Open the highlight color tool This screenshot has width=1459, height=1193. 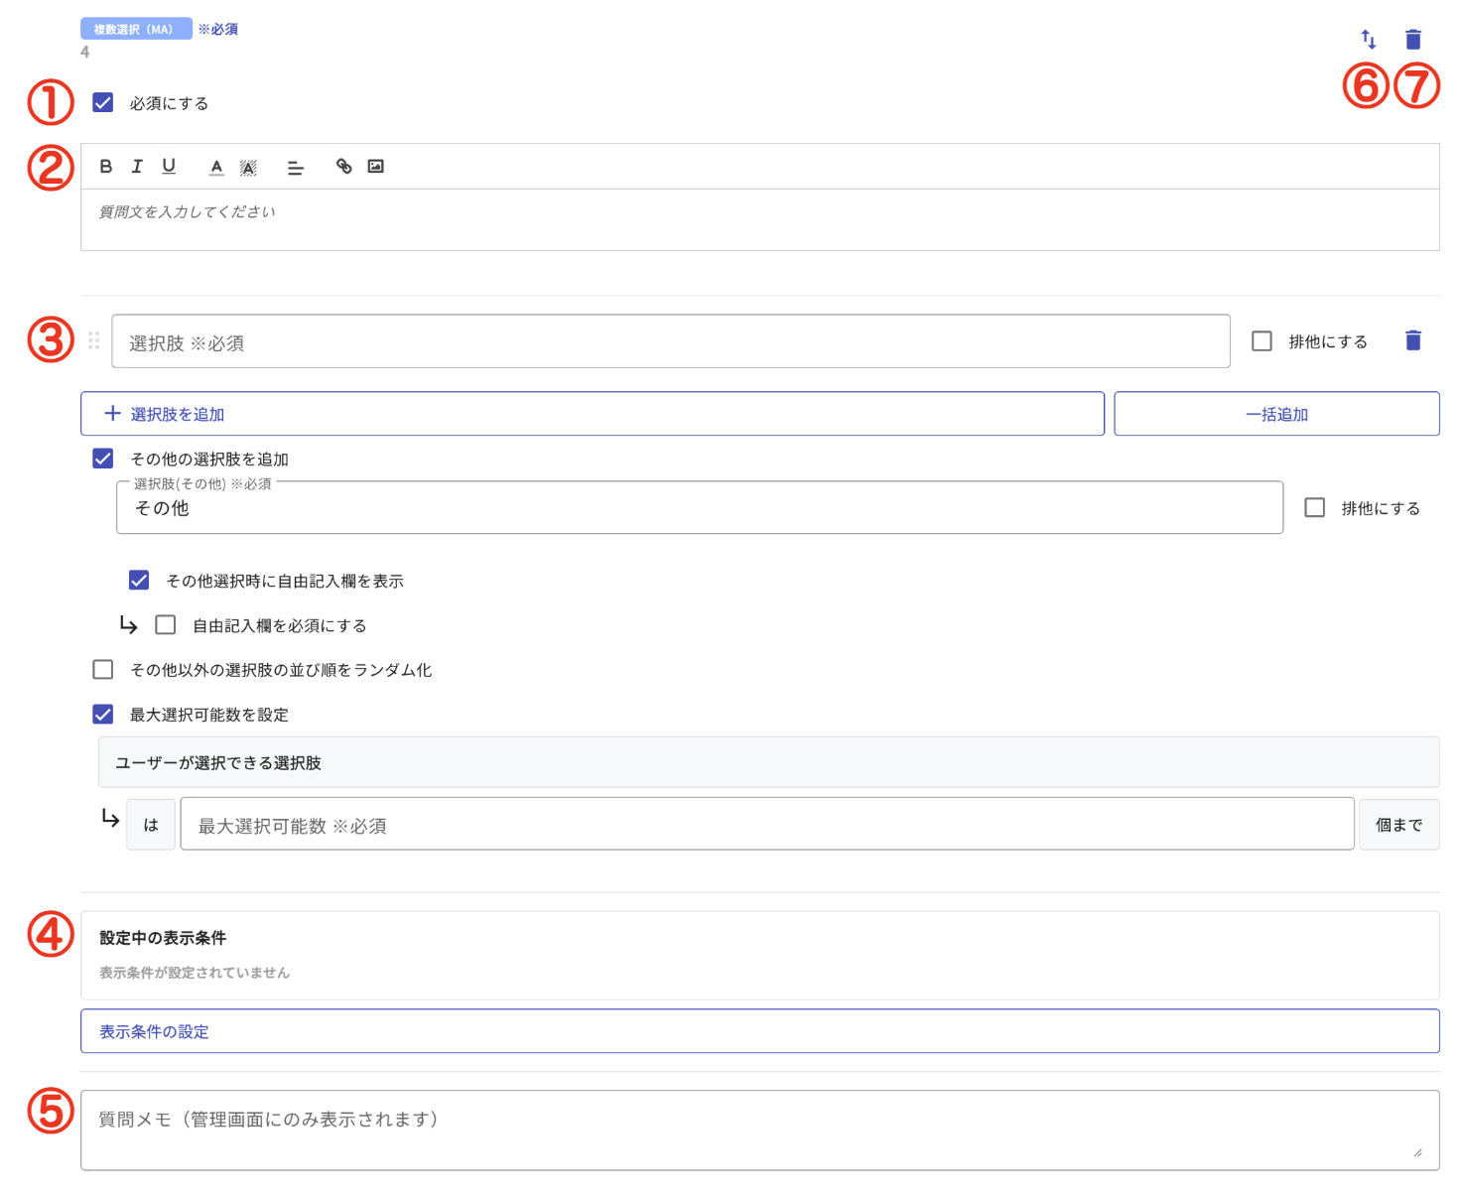pyautogui.click(x=248, y=166)
